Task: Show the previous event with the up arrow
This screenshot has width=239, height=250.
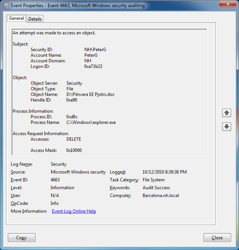Action: (x=226, y=113)
